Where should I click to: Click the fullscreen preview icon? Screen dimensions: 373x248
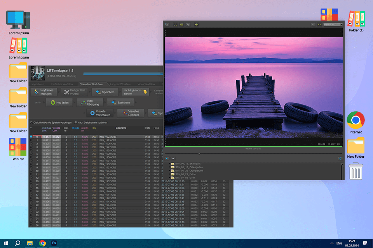tap(175, 24)
